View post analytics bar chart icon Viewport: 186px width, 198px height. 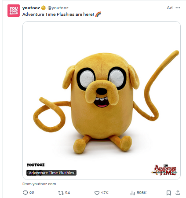point(132,193)
